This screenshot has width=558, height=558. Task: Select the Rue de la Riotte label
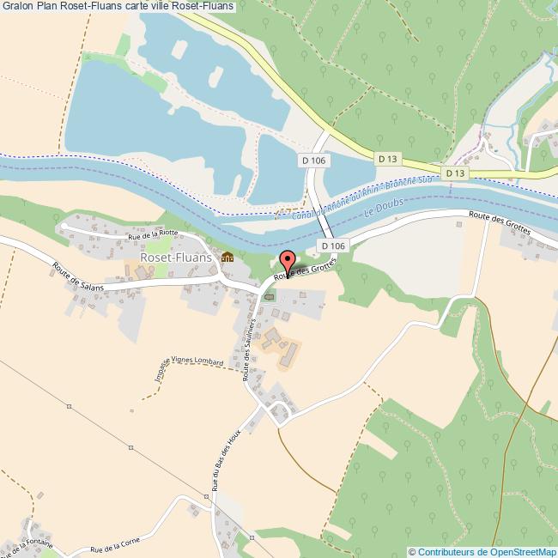pos(153,234)
